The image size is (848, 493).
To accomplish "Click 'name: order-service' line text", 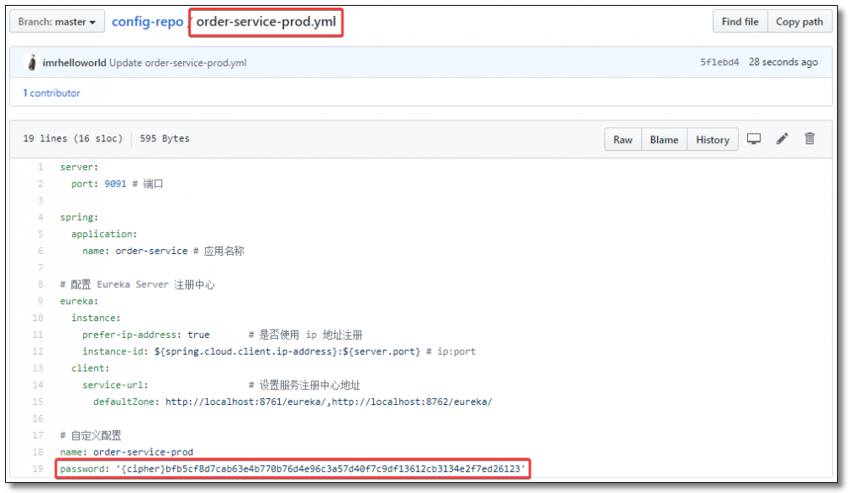I will pyautogui.click(x=135, y=251).
